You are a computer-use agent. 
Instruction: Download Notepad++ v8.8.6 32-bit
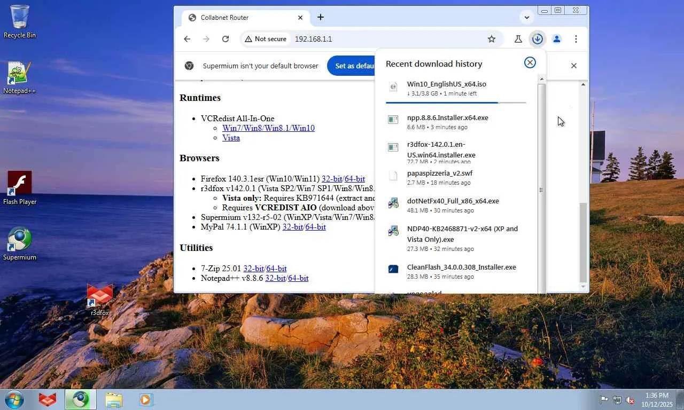click(275, 278)
